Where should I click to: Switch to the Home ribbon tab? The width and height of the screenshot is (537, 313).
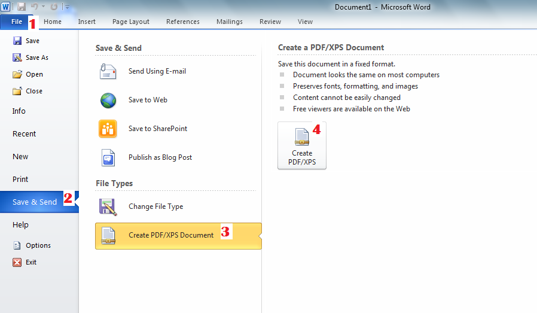(x=53, y=22)
